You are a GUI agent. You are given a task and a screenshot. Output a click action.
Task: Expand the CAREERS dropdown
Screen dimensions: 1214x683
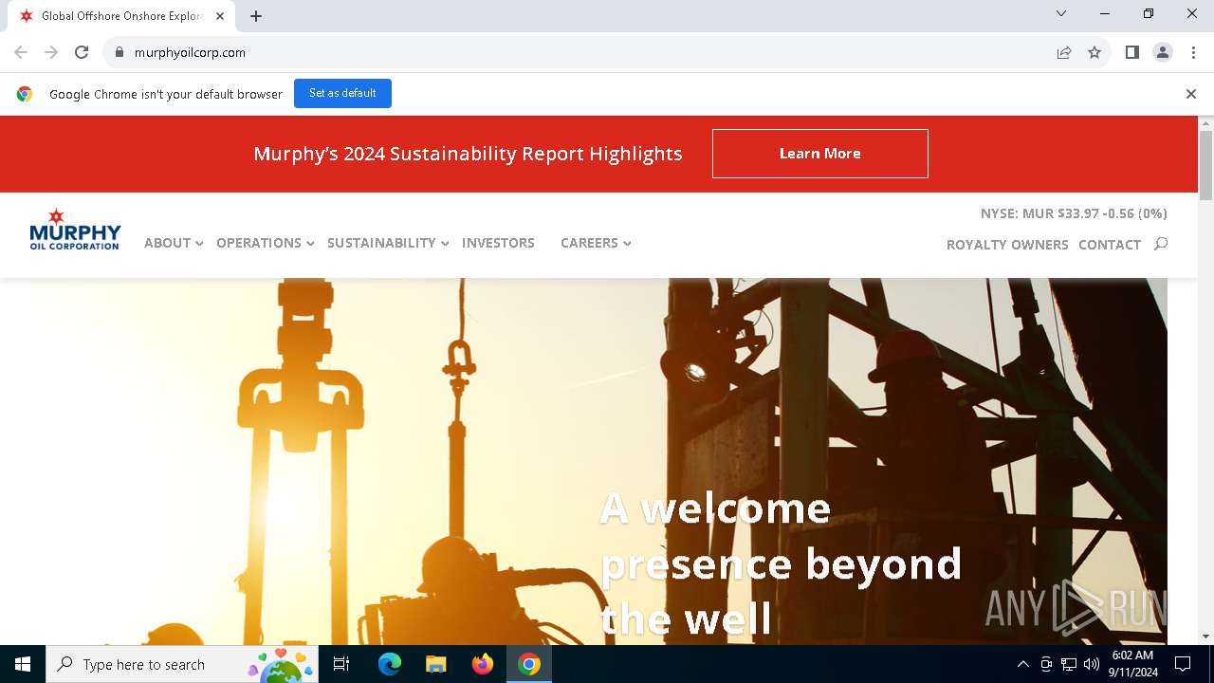point(596,243)
